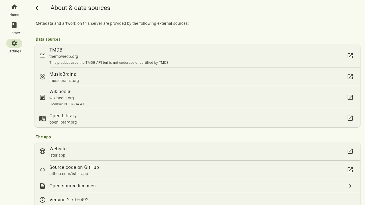Click the source code brackets icon

point(42,170)
